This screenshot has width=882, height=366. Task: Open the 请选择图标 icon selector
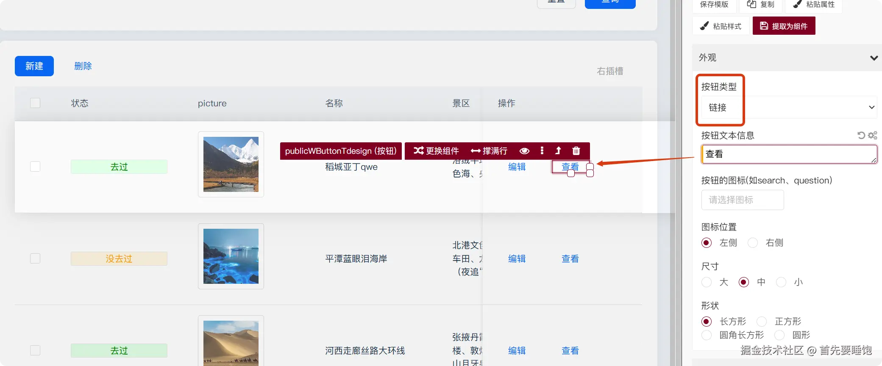point(742,200)
